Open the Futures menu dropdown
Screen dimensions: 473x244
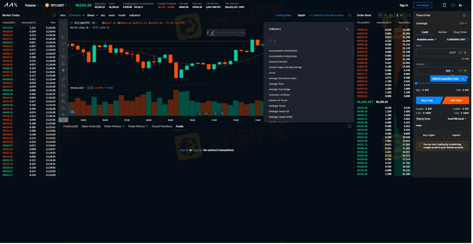(x=32, y=5)
